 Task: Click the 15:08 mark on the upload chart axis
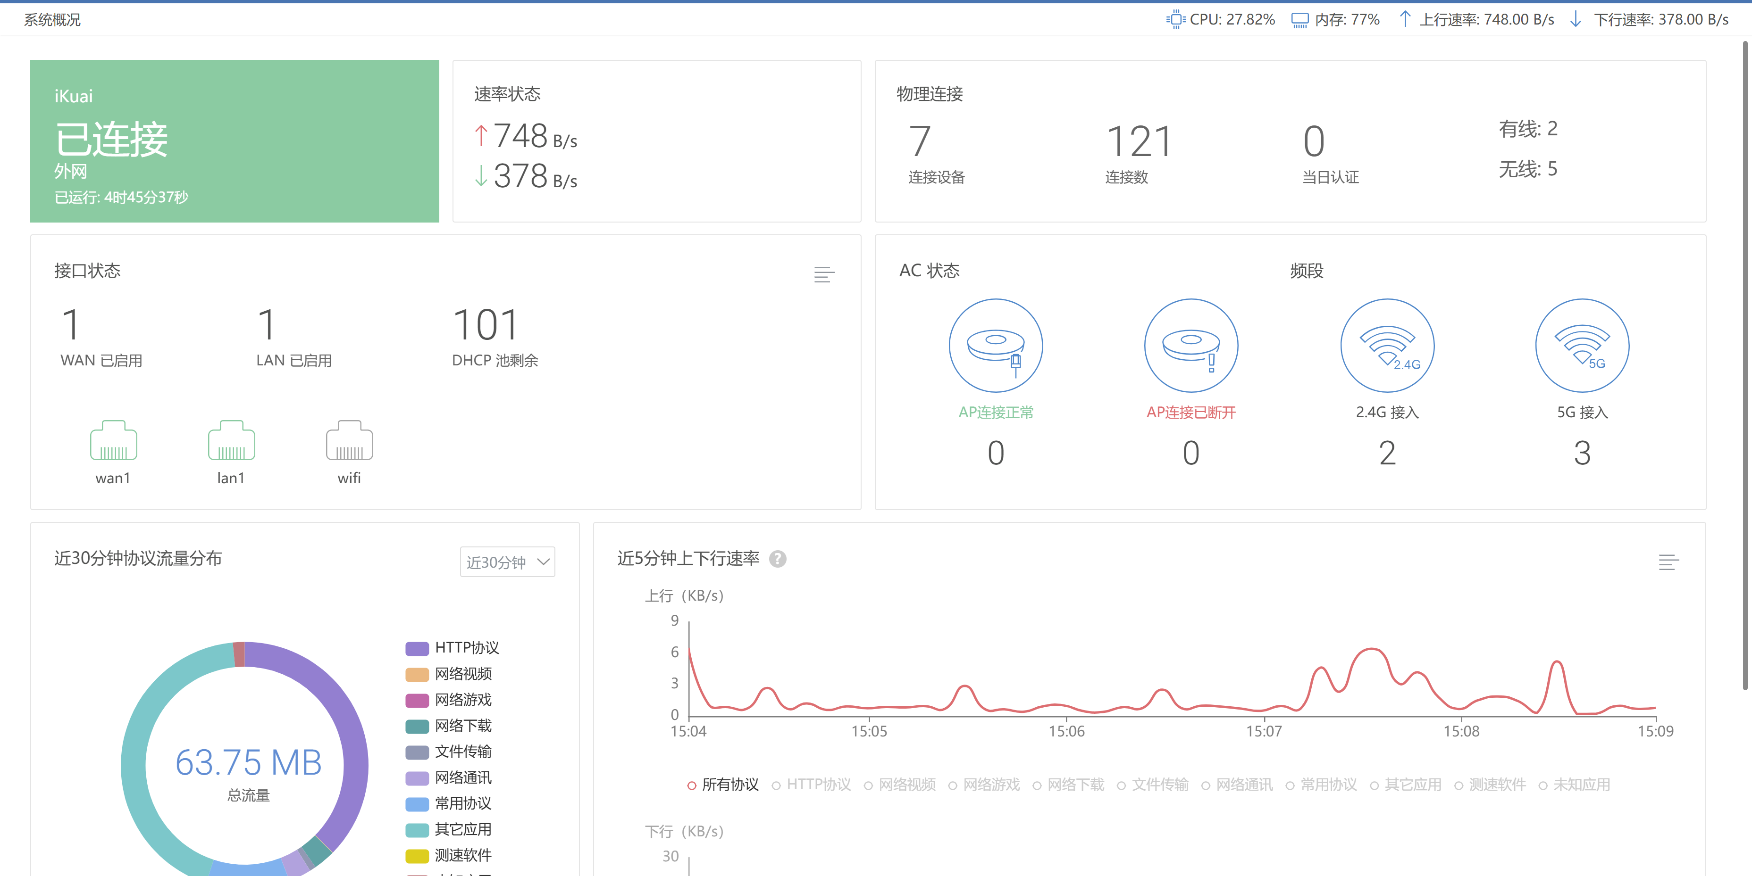[x=1461, y=732]
